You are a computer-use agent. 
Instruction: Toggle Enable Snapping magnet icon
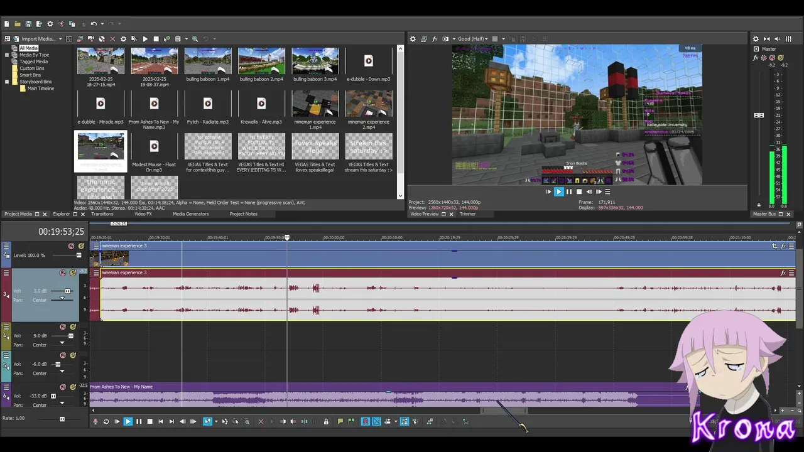click(366, 421)
